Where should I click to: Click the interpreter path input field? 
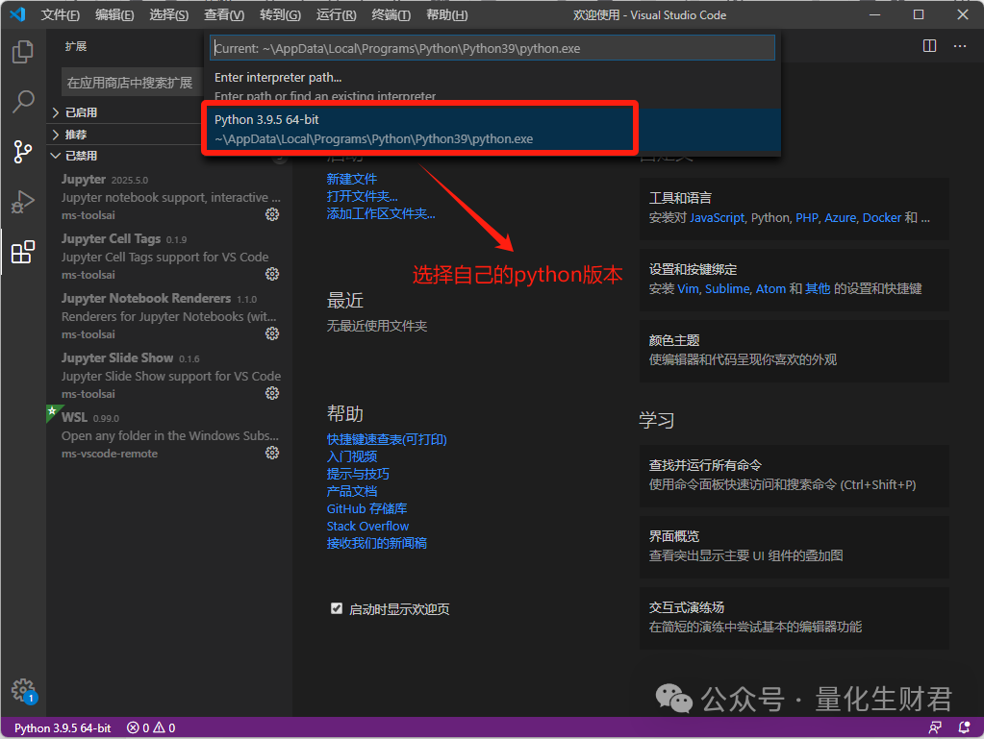492,46
